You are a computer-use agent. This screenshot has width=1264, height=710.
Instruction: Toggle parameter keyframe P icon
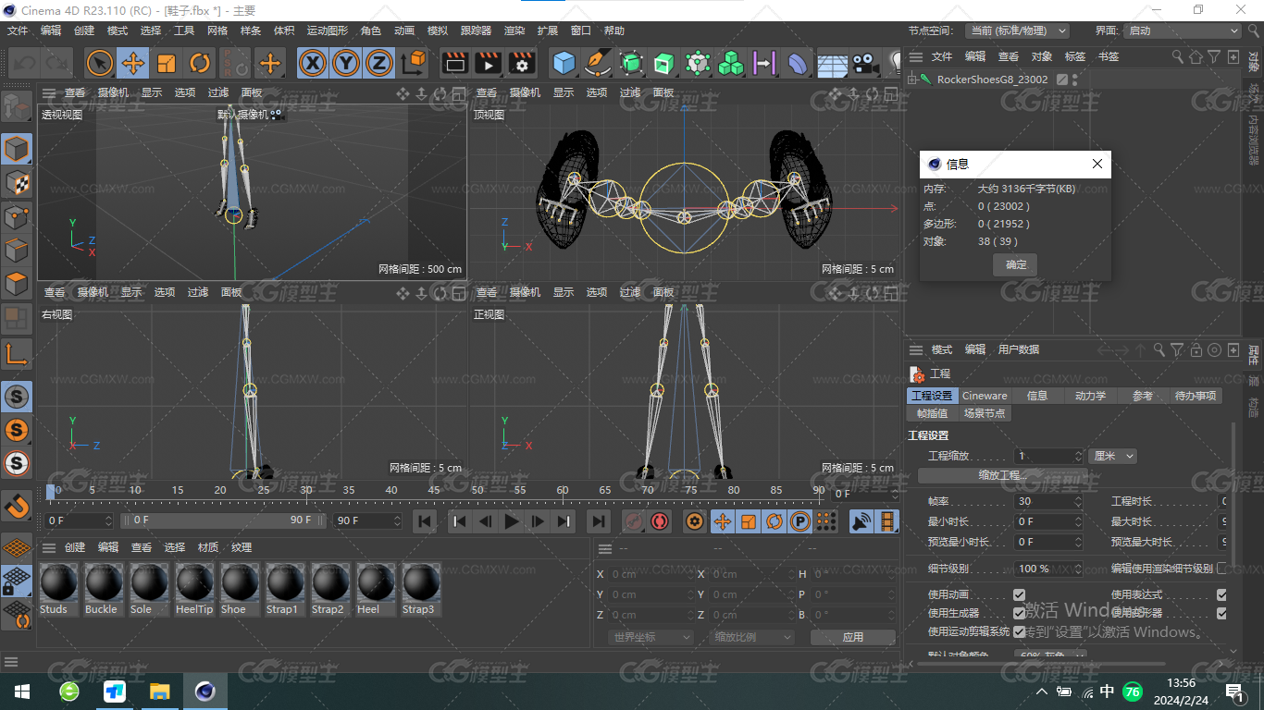click(x=800, y=521)
